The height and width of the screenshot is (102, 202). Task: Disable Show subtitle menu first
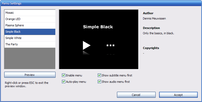pos(99,75)
